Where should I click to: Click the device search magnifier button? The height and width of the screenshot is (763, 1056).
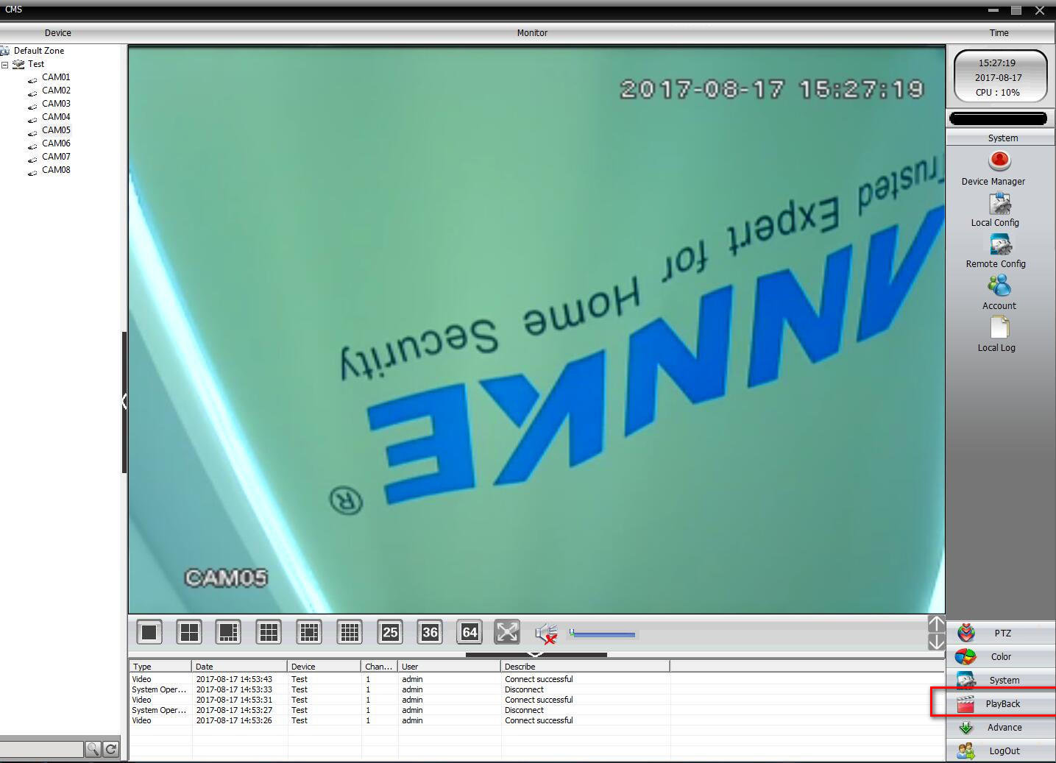pos(93,749)
